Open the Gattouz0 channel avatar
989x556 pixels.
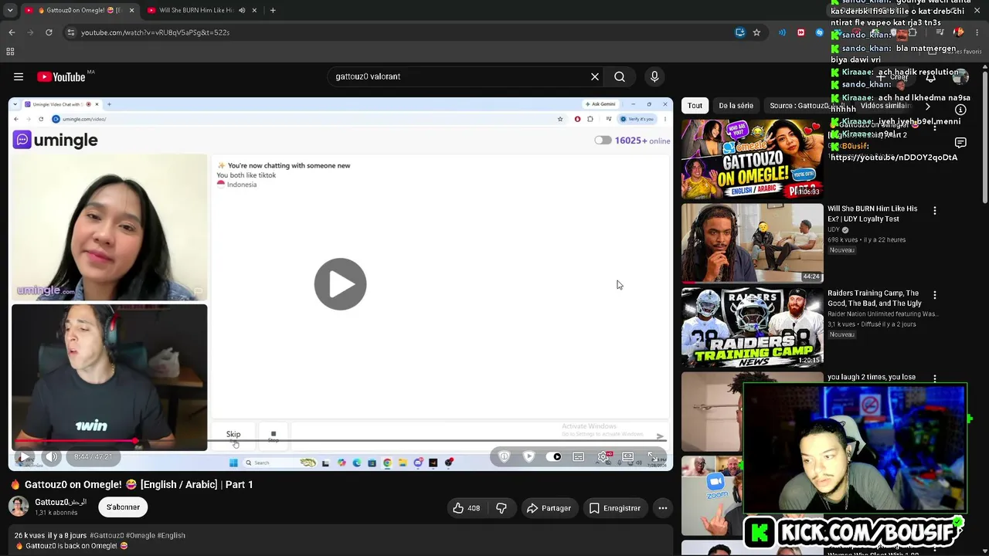pos(19,507)
